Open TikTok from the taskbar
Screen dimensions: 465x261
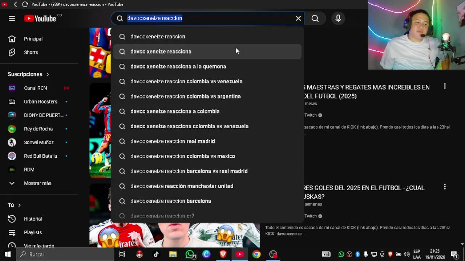156,254
